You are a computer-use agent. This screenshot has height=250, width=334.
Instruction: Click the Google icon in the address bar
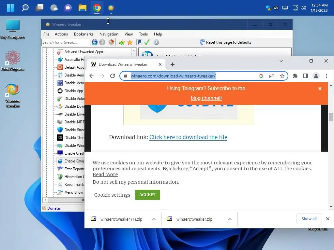pos(261,76)
